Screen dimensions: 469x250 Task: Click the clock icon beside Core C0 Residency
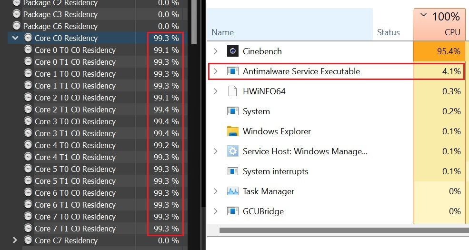point(28,38)
